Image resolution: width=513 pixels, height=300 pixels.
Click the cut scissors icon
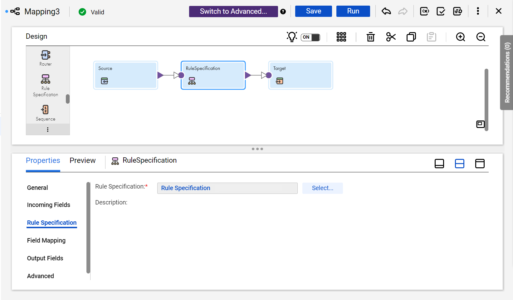click(x=391, y=37)
